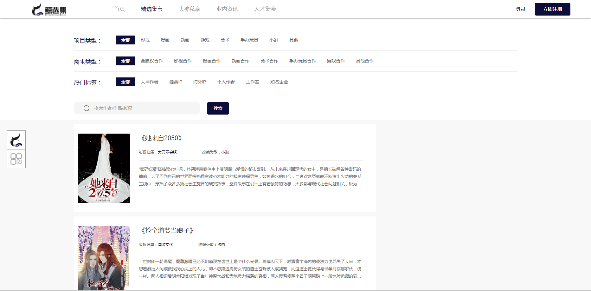Image resolution: width=591 pixels, height=291 pixels.
Task: Filter demand type by 游戏合作
Action: coord(336,61)
